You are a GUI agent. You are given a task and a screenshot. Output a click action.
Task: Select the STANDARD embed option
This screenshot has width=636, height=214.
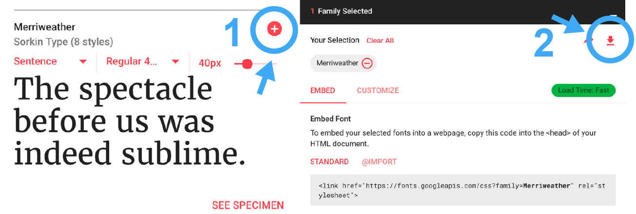click(x=329, y=162)
